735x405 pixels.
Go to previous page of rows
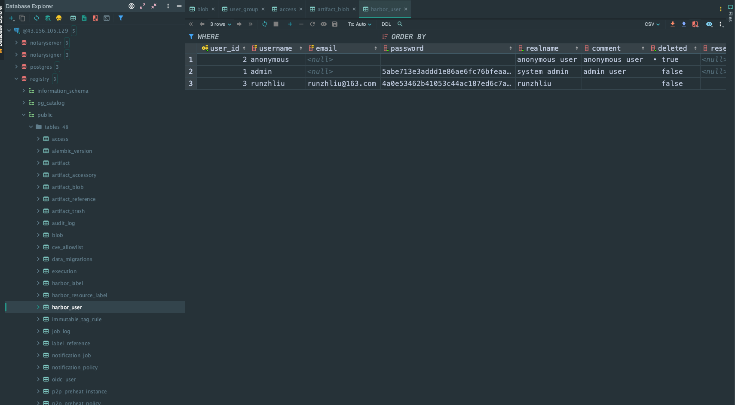202,24
